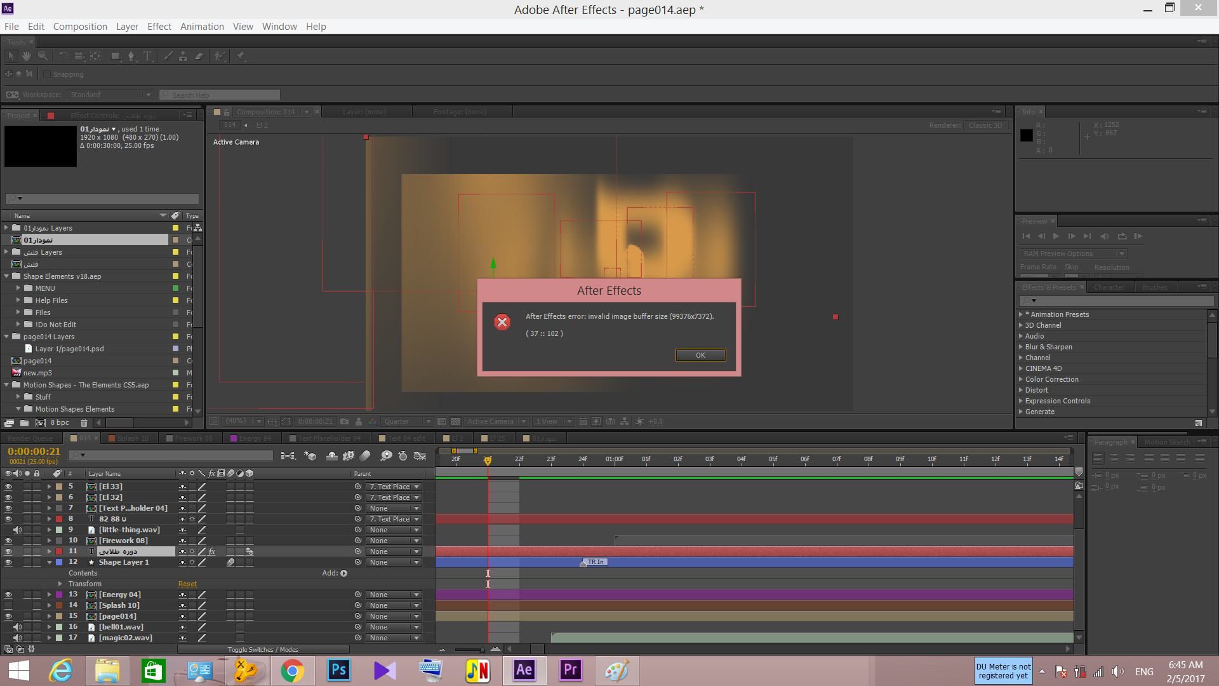The image size is (1219, 686).
Task: Toggle Hide Shy Layers switch in timeline
Action: tap(331, 455)
